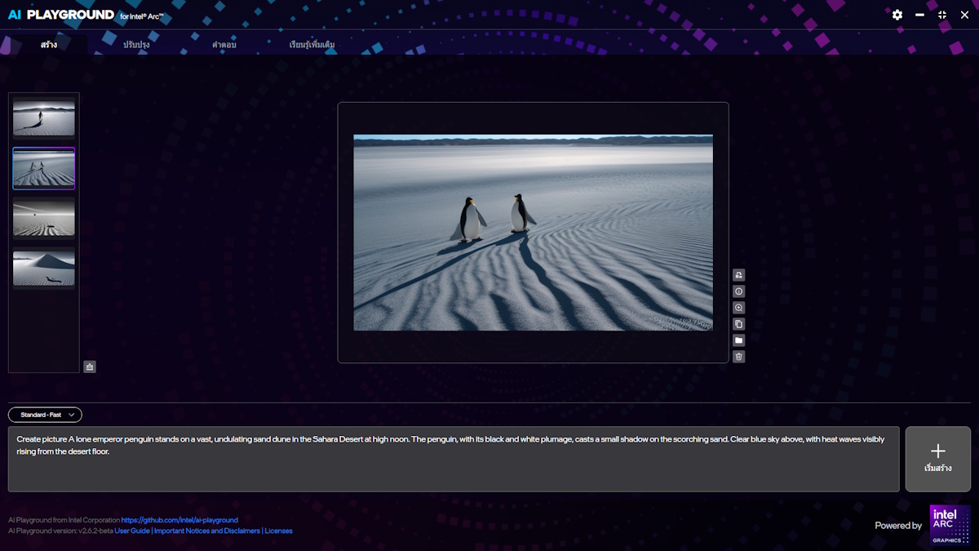979x551 pixels.
Task: Clear all images with the icon beside the thumbnail strip
Action: [90, 367]
